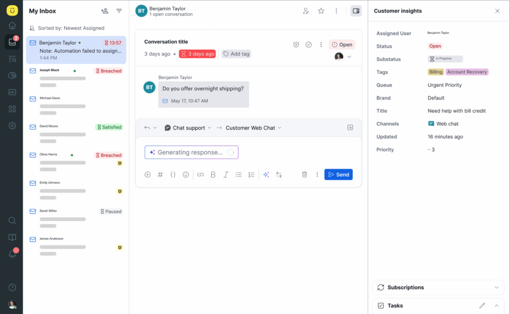Star the conversation to favorite it
Image resolution: width=509 pixels, height=314 pixels.
321,10
